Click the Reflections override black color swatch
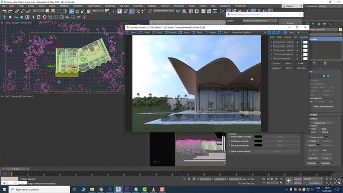 pyautogui.click(x=258, y=141)
